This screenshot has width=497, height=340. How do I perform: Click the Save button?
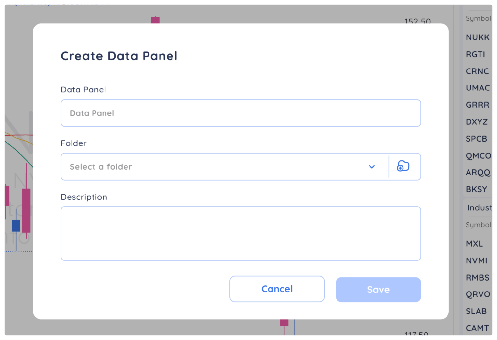point(378,289)
